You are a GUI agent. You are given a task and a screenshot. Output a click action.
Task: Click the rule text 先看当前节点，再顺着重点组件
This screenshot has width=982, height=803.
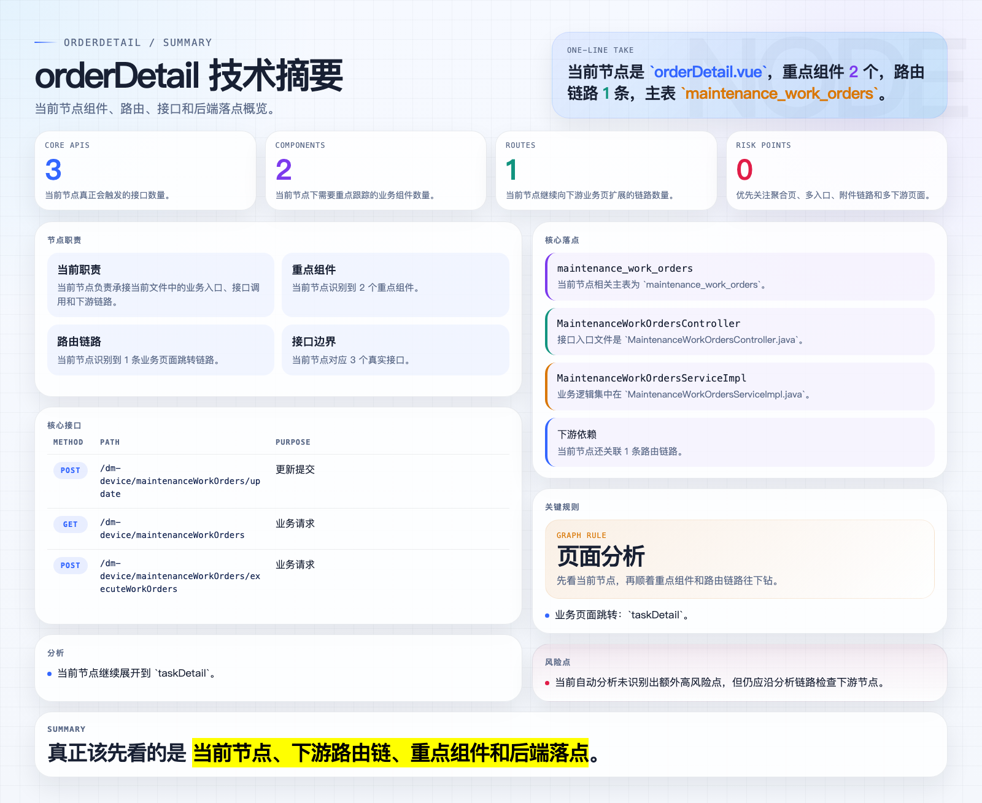tap(670, 580)
